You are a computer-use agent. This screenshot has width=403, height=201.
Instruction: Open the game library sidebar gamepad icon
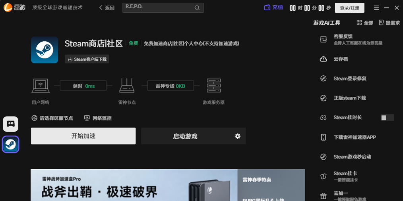pos(11,124)
